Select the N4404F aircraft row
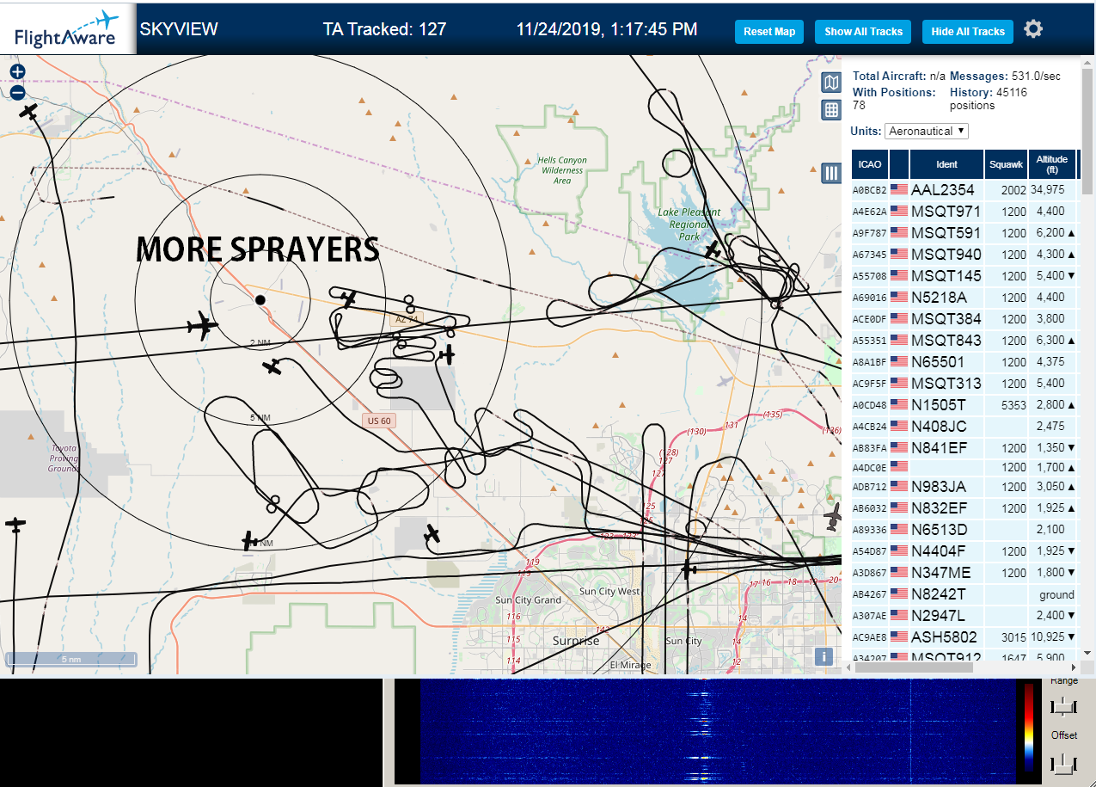This screenshot has width=1096, height=787. pos(964,550)
